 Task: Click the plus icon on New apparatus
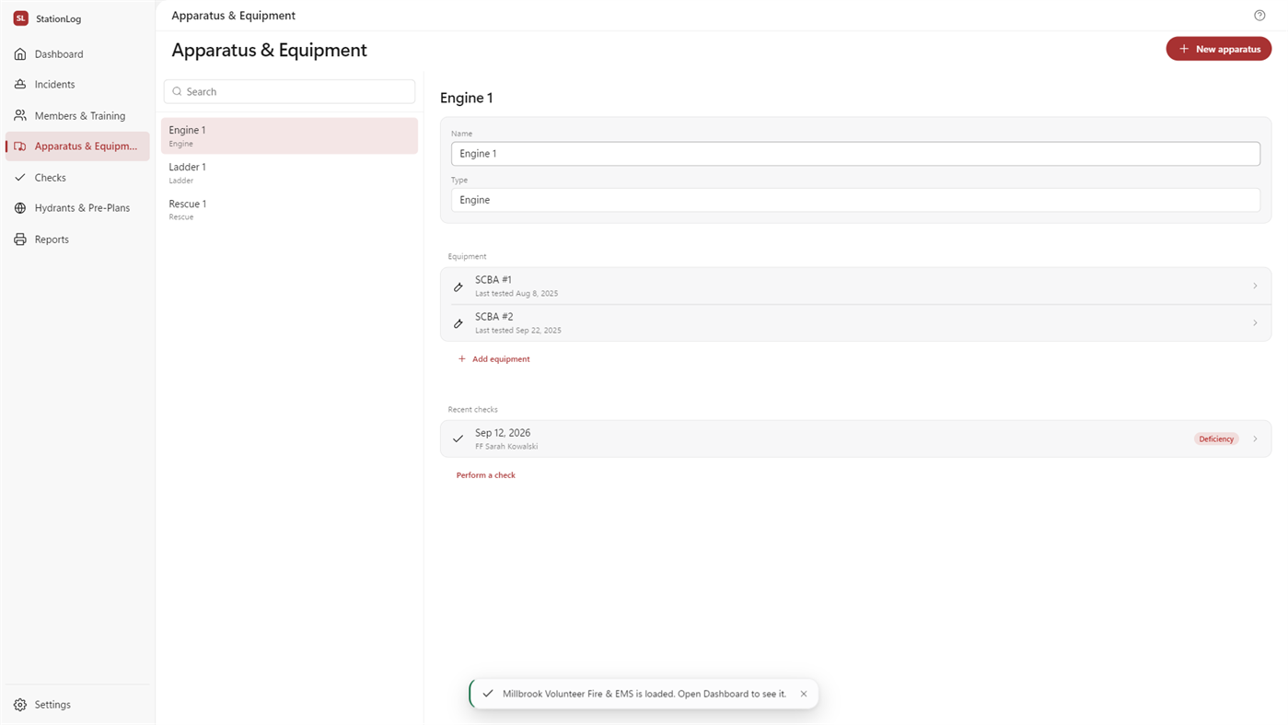point(1184,49)
